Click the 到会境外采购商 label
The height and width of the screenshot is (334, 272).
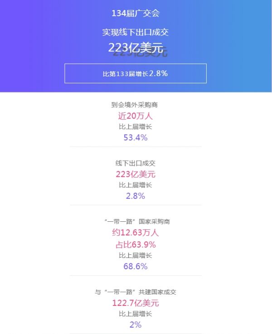[136, 105]
